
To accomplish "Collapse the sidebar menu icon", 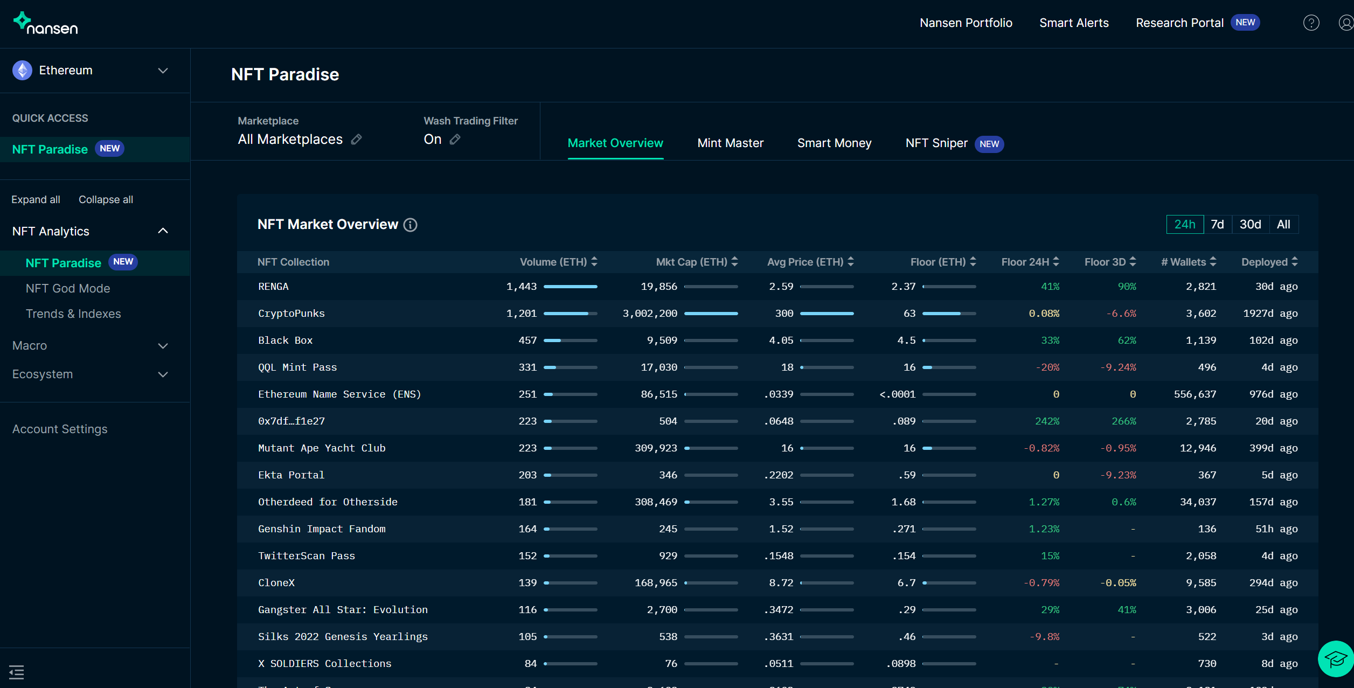I will (x=17, y=672).
